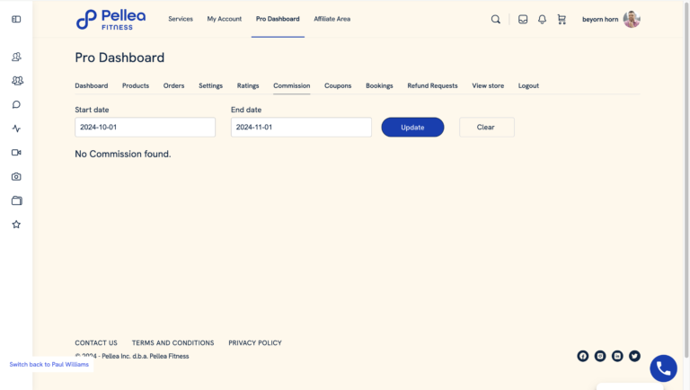The image size is (690, 390).
Task: Select the Pro Dashboard nav item
Action: click(278, 19)
